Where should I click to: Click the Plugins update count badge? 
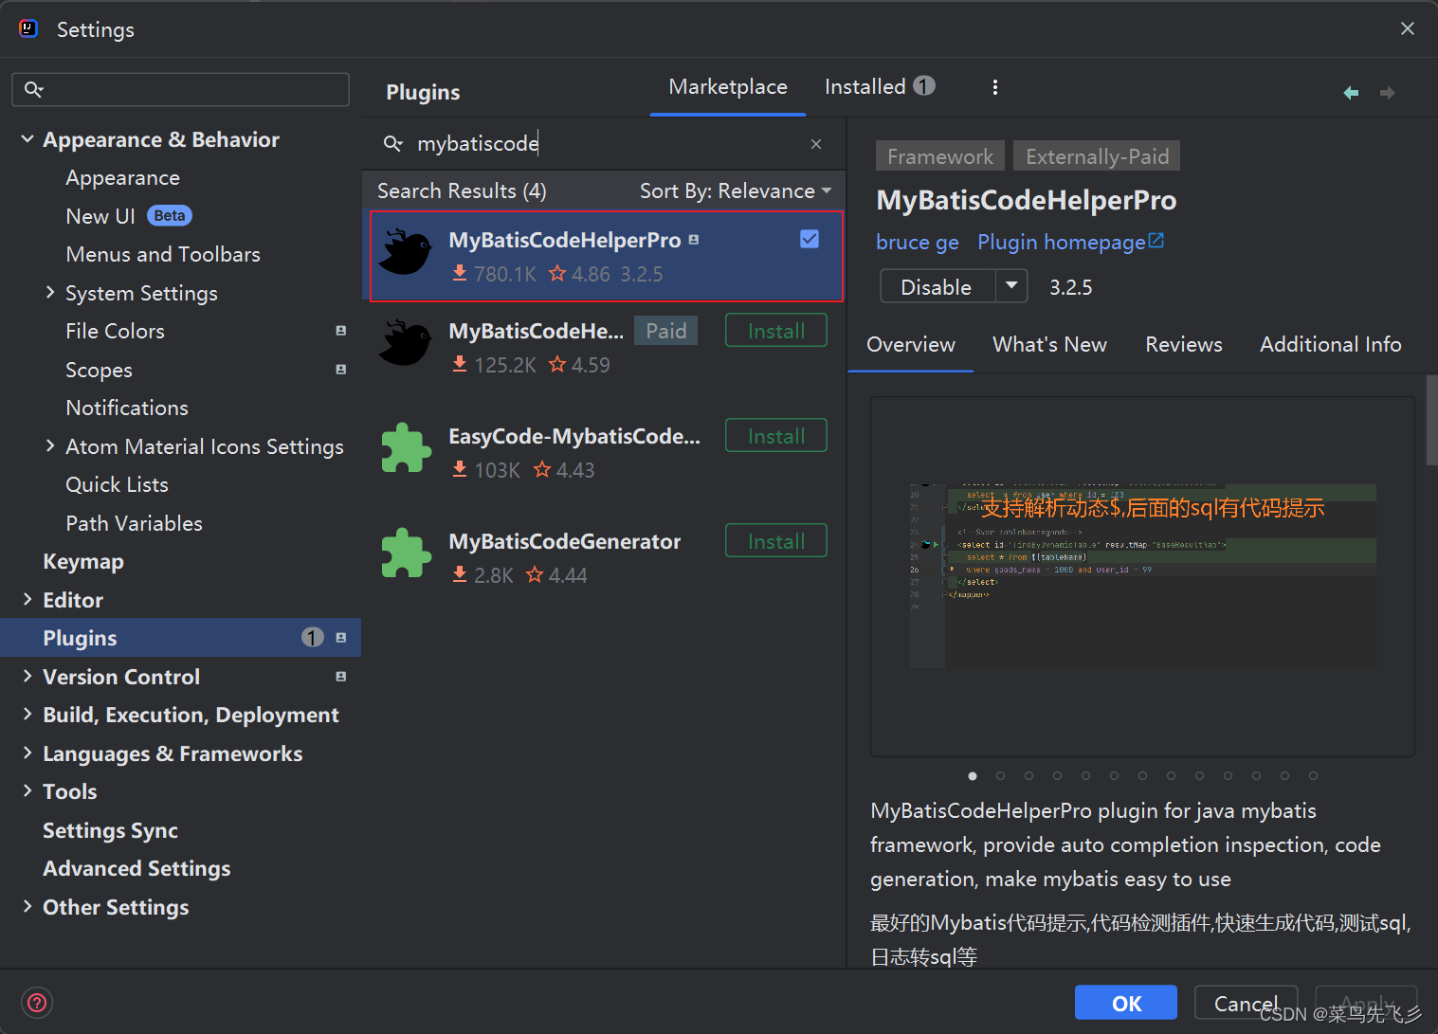pos(313,638)
